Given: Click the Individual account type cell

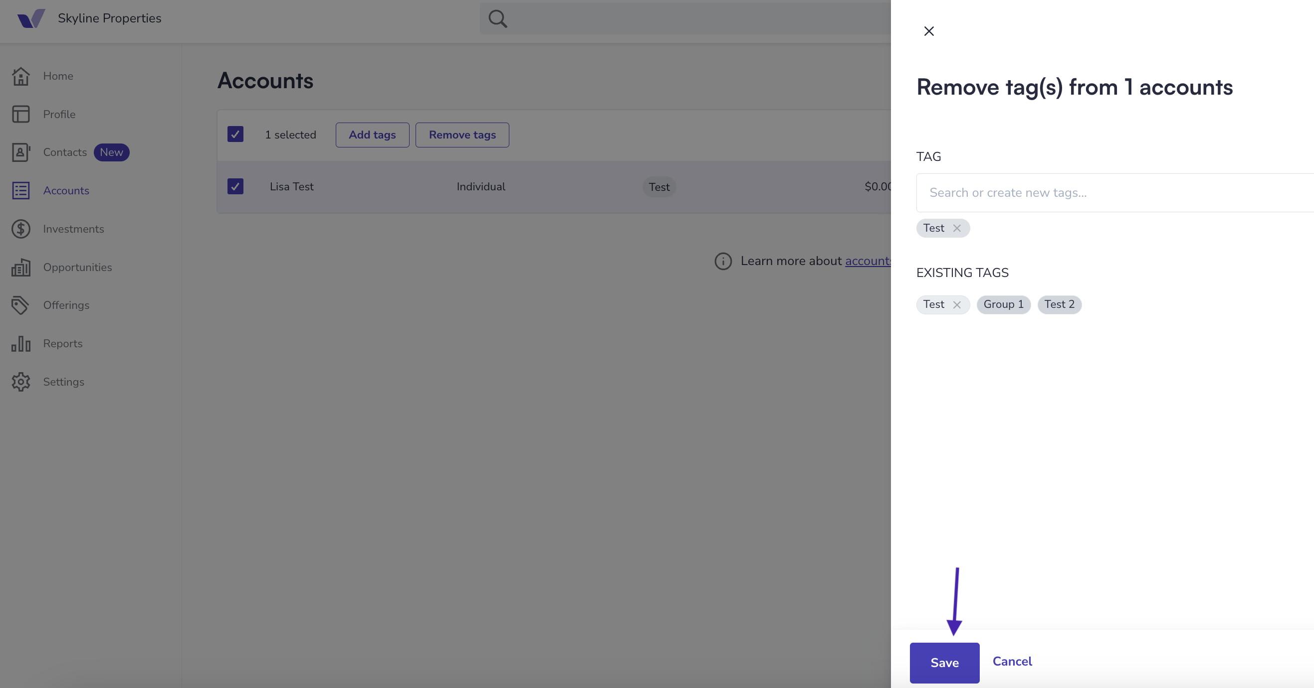Looking at the screenshot, I should click(x=480, y=186).
